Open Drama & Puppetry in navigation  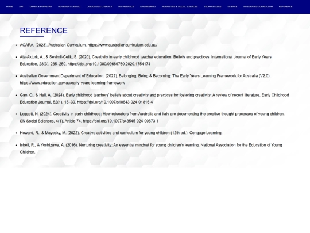pyautogui.click(x=41, y=7)
